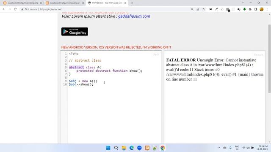
Task: Open the Windows Start menu
Action: pos(108,148)
